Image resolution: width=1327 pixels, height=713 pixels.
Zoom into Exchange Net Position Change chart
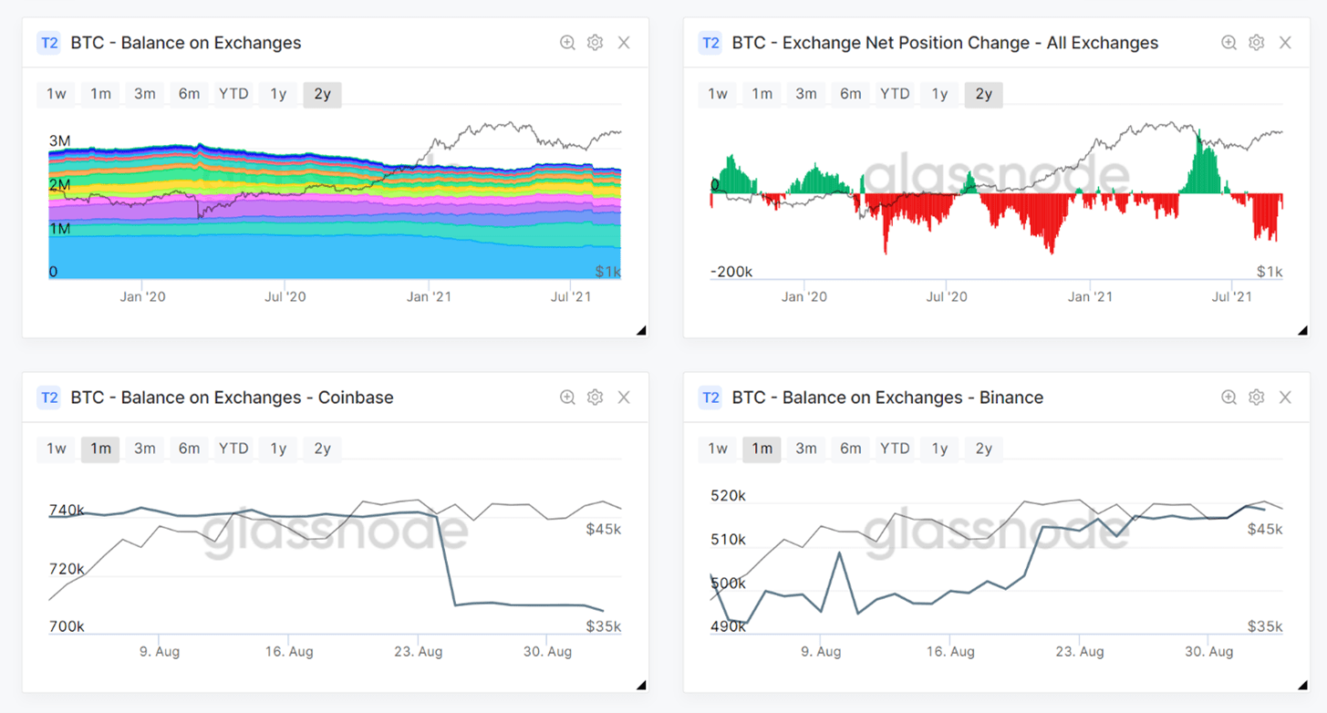click(1229, 43)
